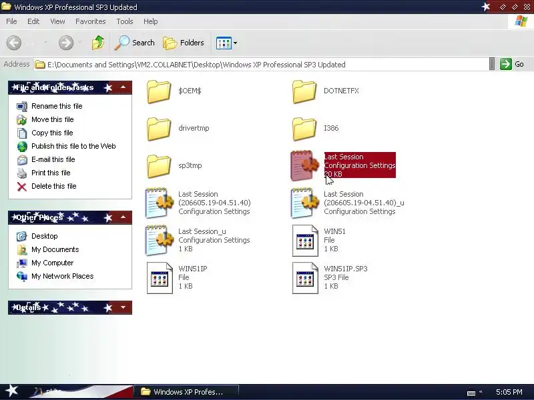
Task: Click Publish this file to the Web
Action: (x=73, y=146)
